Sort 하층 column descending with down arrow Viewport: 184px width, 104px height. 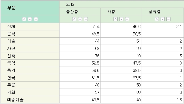tap(121, 19)
